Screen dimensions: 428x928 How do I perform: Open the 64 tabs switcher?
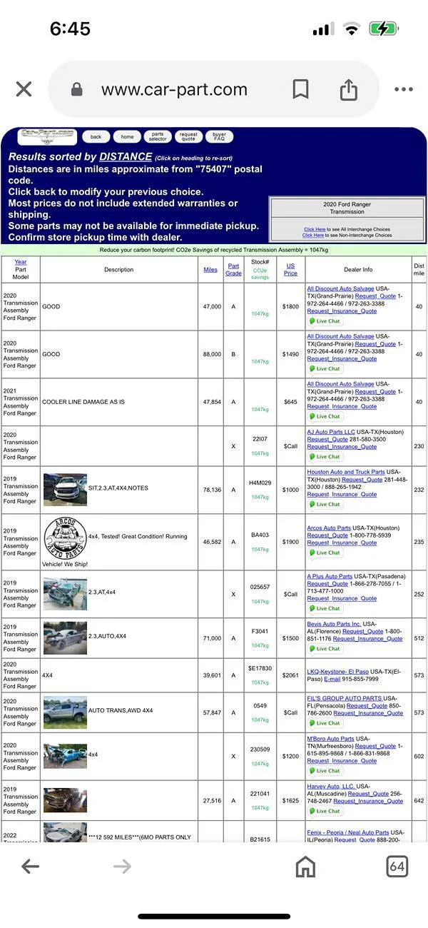tap(397, 867)
